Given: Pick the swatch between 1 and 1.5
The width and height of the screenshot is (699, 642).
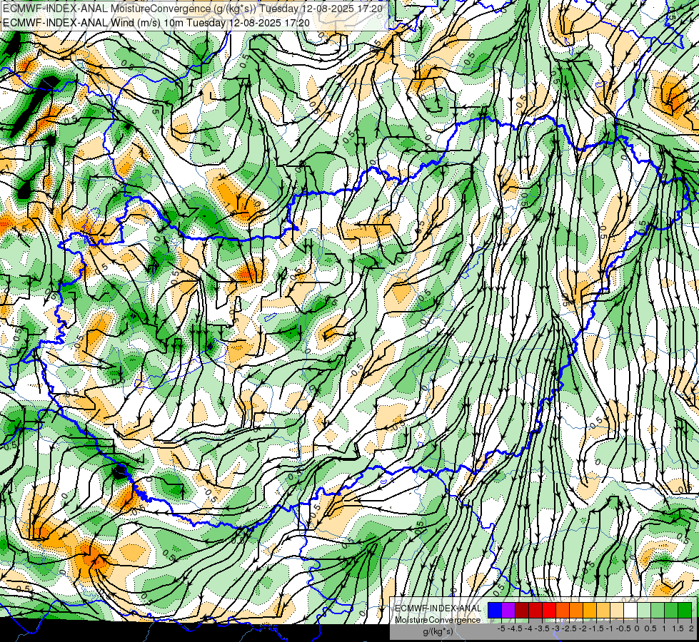Looking at the screenshot, I should pos(671,610).
